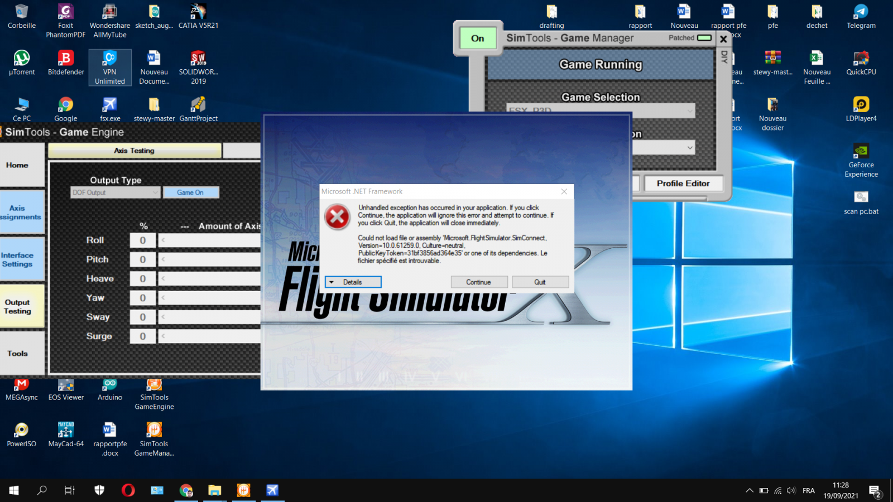
Task: Click the Pitch axis slider
Action: [x=209, y=259]
